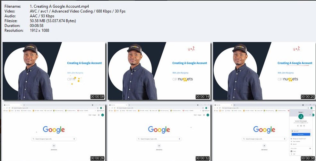This screenshot has height=161, width=316.
Task: Click the Google logo in the 00:00:26 frame
Action: [x=54, y=130]
